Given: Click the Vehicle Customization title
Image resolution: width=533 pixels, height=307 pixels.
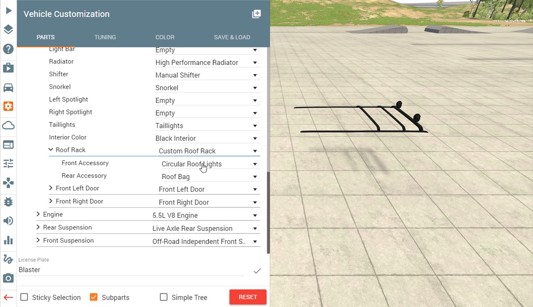Looking at the screenshot, I should coord(67,14).
